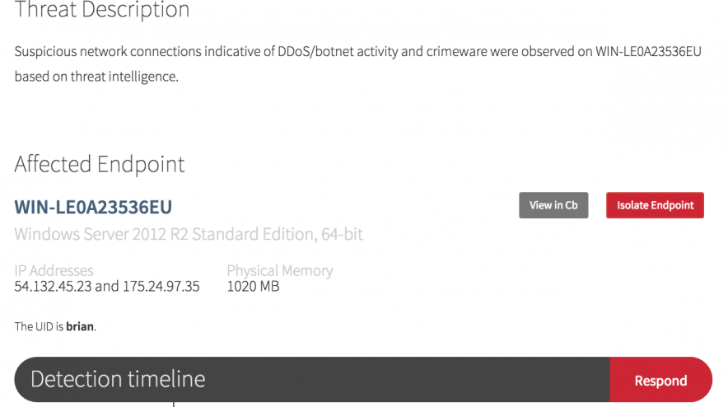The height and width of the screenshot is (407, 728).
Task: Click the Affected Endpoint section heading
Action: [100, 164]
